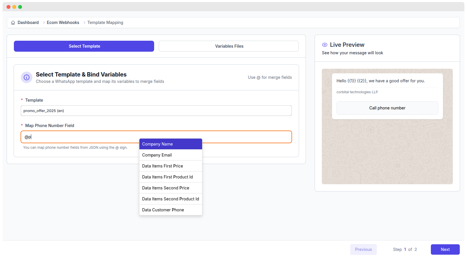This screenshot has height=259, width=467.
Task: Focus the Map Phone Number Field input
Action: pyautogui.click(x=81, y=137)
